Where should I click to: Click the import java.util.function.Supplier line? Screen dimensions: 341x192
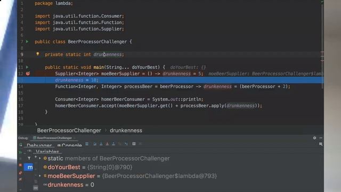[x=79, y=29]
